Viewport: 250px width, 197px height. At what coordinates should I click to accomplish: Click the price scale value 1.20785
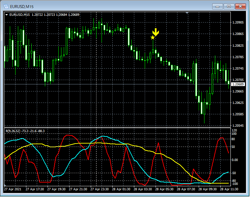238,57
